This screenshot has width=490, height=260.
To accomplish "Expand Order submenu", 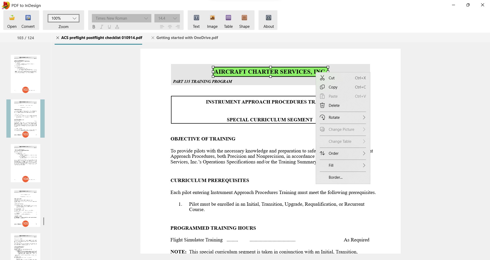I will pos(343,153).
